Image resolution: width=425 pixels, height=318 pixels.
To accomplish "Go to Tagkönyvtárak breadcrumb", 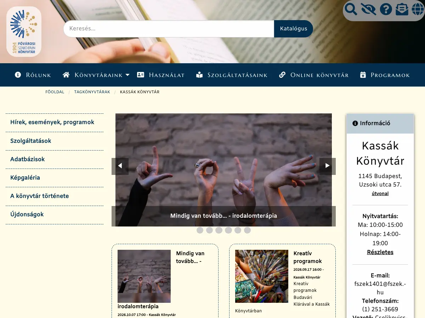I will click(x=92, y=92).
